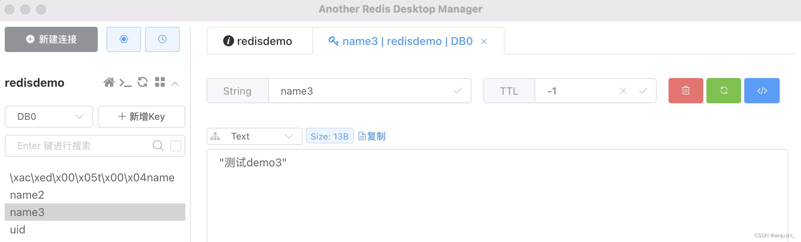Click the redisdemo home icon

coord(109,82)
